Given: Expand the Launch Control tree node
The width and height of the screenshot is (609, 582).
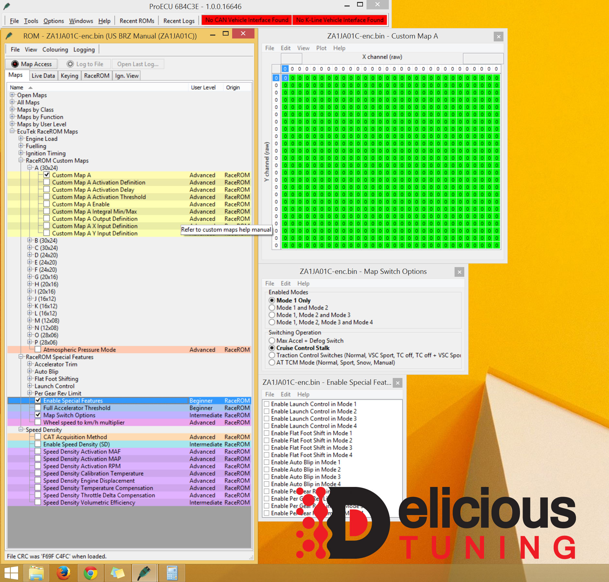Looking at the screenshot, I should [x=30, y=386].
